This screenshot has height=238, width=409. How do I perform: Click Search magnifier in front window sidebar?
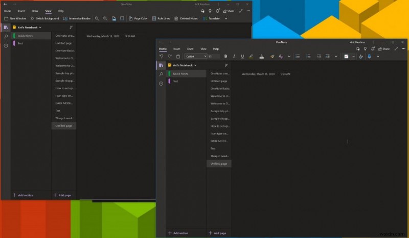click(x=161, y=74)
